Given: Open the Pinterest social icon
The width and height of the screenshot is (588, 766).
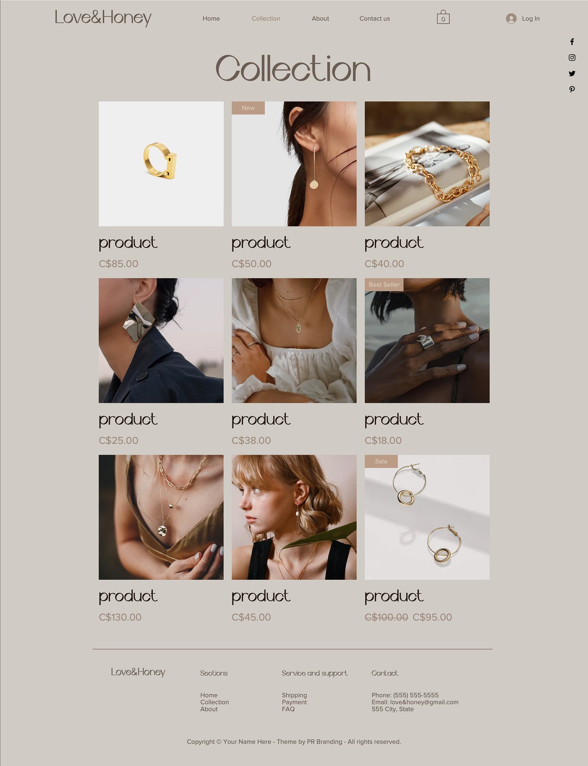Looking at the screenshot, I should click(x=571, y=89).
